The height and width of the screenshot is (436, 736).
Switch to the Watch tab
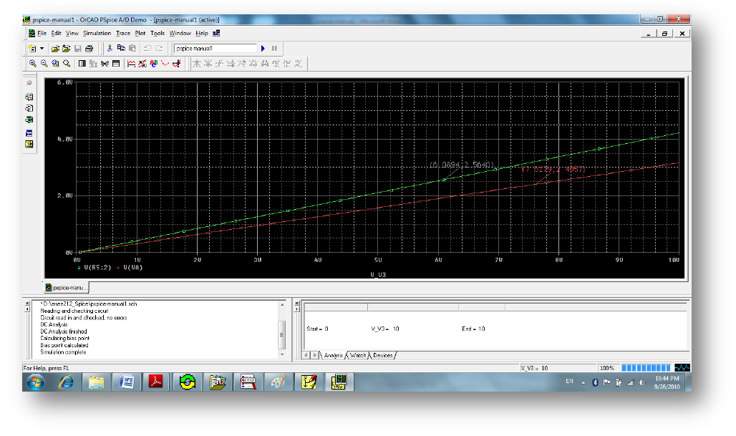click(x=358, y=355)
